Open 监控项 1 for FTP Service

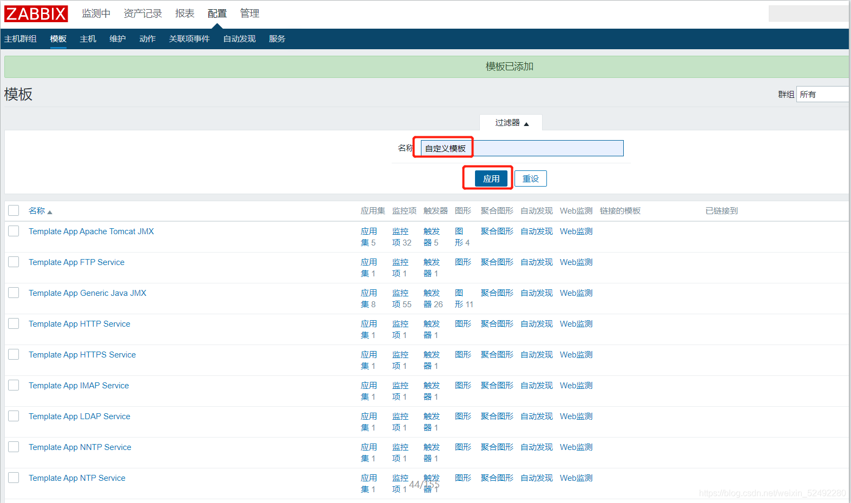tap(400, 268)
